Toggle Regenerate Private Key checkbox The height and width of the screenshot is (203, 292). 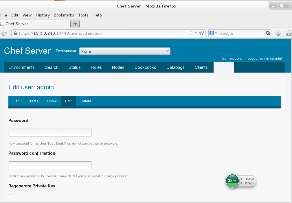click(x=10, y=195)
